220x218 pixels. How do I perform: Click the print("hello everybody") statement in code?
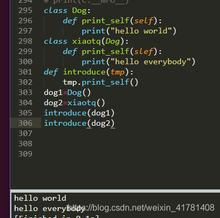(x=138, y=62)
